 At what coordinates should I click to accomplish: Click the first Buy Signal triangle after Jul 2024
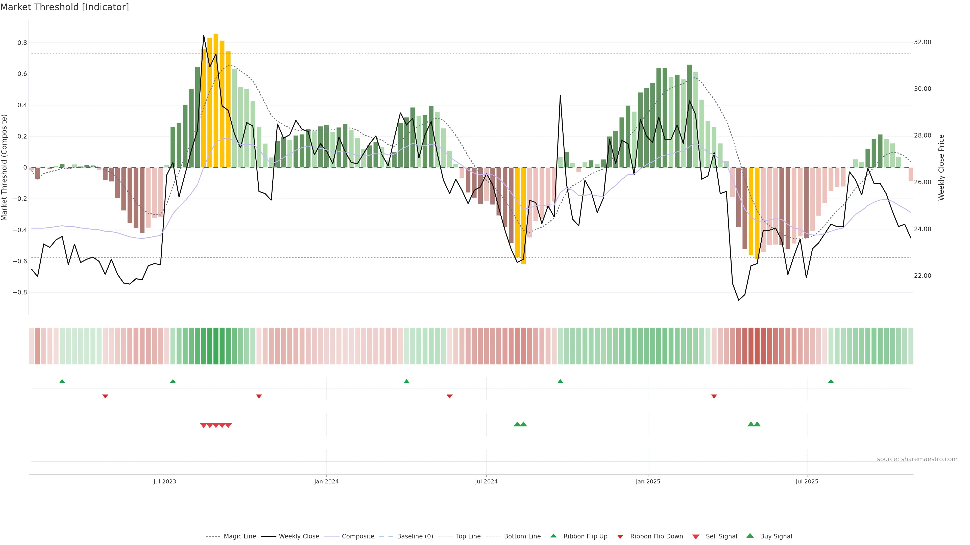517,424
